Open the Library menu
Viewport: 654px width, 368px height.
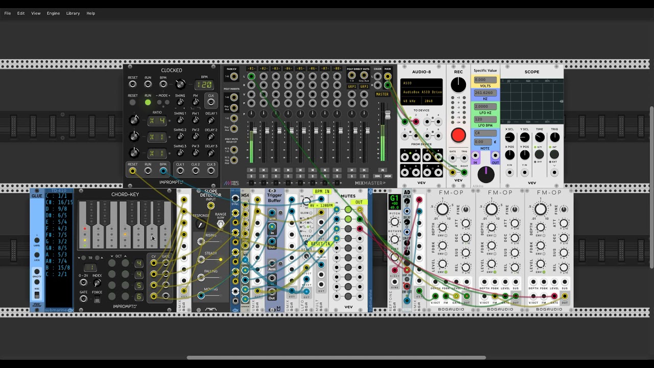pyautogui.click(x=73, y=13)
